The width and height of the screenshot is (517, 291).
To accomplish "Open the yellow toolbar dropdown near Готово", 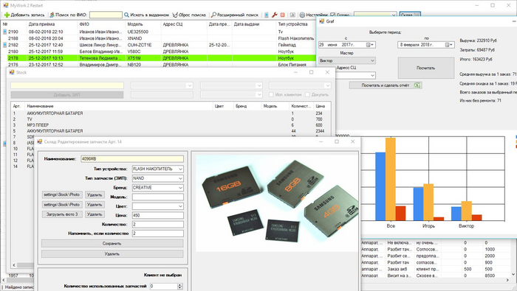I will point(394,15).
